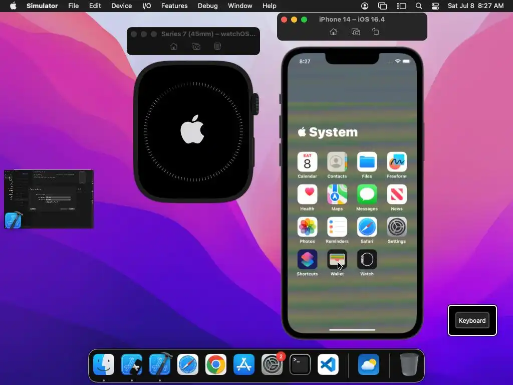
Task: Open Google Chrome from the Dock
Action: click(x=215, y=364)
